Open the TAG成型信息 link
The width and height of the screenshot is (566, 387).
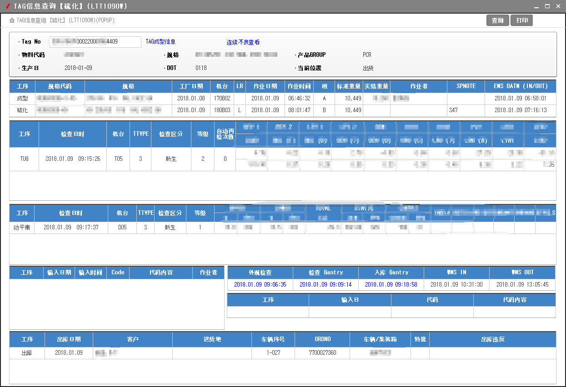click(x=160, y=42)
